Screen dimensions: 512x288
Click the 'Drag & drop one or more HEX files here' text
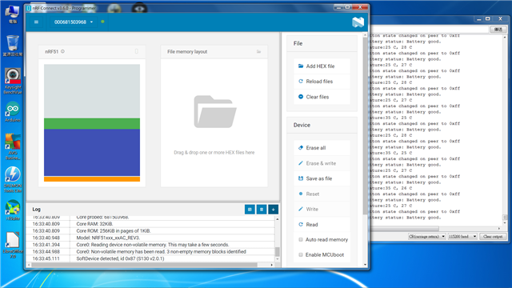pos(214,153)
